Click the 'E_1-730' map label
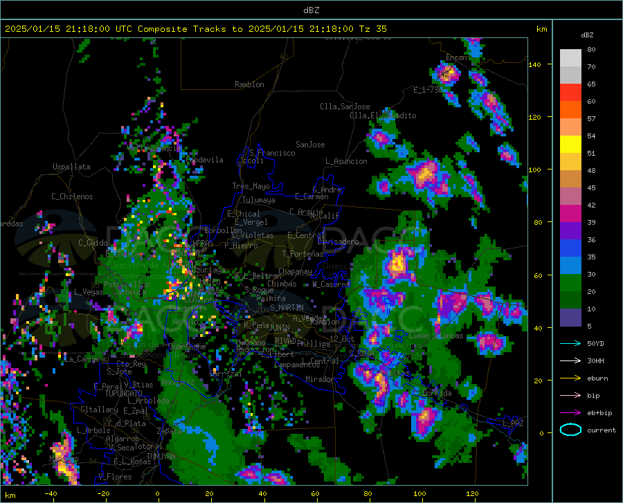This screenshot has width=623, height=503. 428,90
